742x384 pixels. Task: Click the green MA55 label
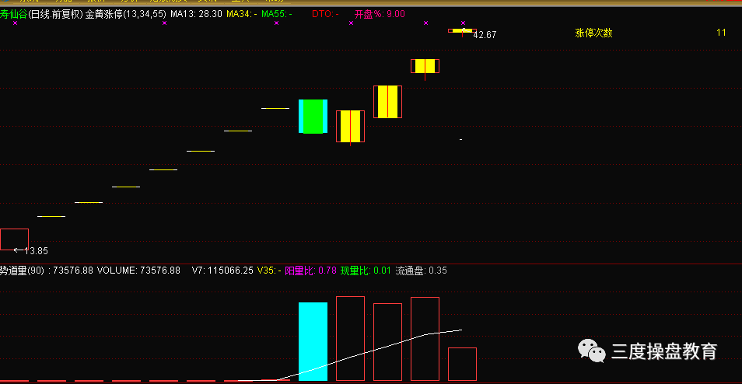click(x=276, y=14)
